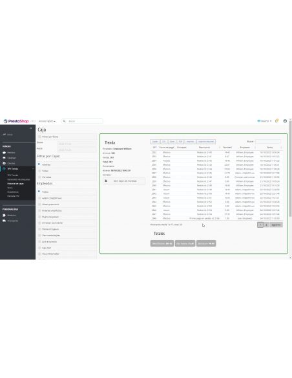Open Transporte via its truck icon
The width and height of the screenshot is (292, 378).
pyautogui.click(x=4, y=221)
